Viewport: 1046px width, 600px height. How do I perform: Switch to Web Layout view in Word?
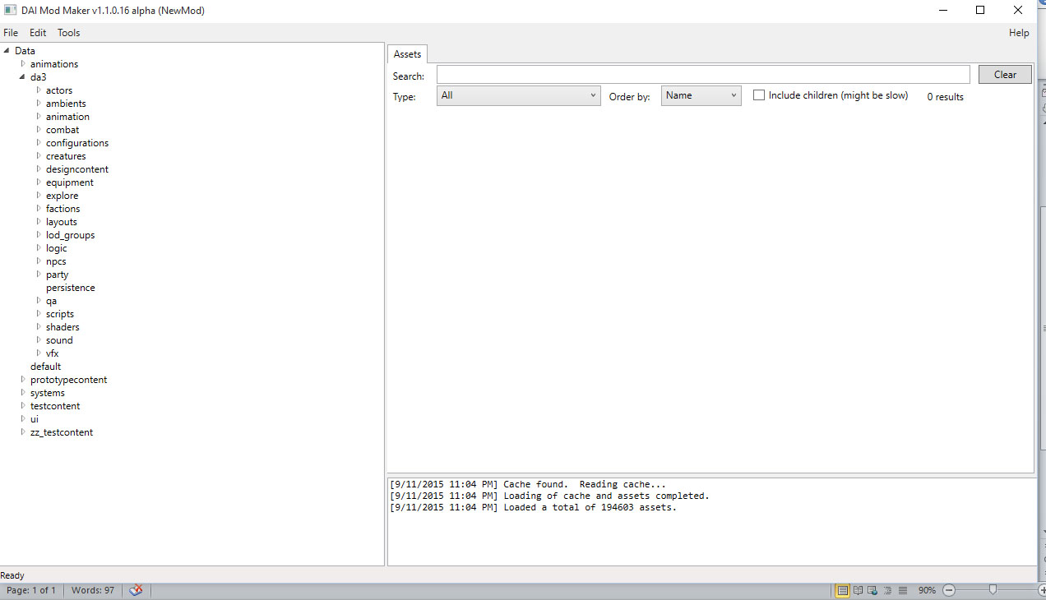872,590
